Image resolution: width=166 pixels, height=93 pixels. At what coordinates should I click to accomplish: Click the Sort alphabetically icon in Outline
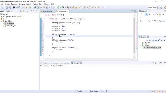pyautogui.click(x=153, y=40)
